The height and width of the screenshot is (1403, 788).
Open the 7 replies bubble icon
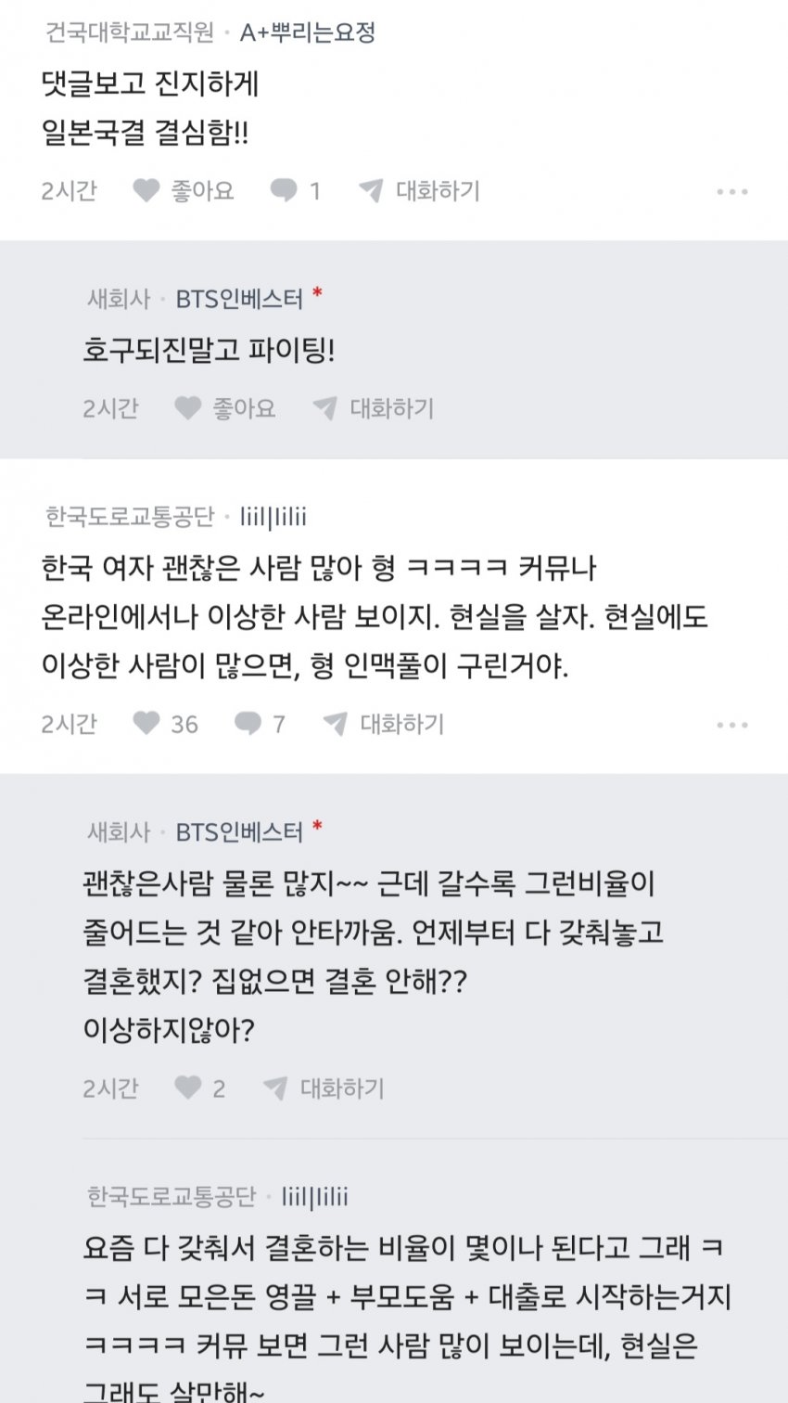248,724
